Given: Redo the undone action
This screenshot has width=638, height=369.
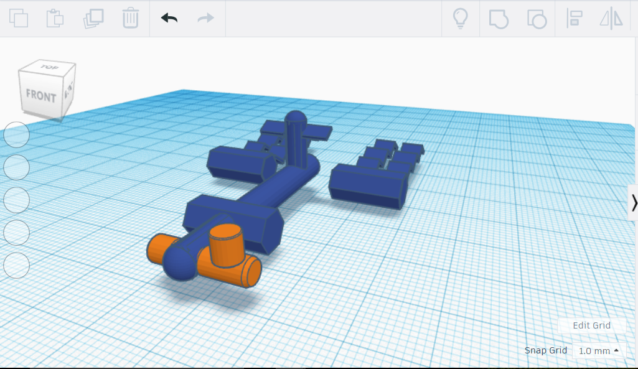Looking at the screenshot, I should [x=205, y=18].
